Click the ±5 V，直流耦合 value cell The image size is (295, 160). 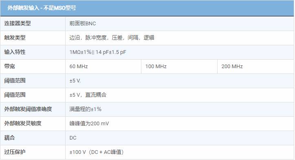coord(179,95)
